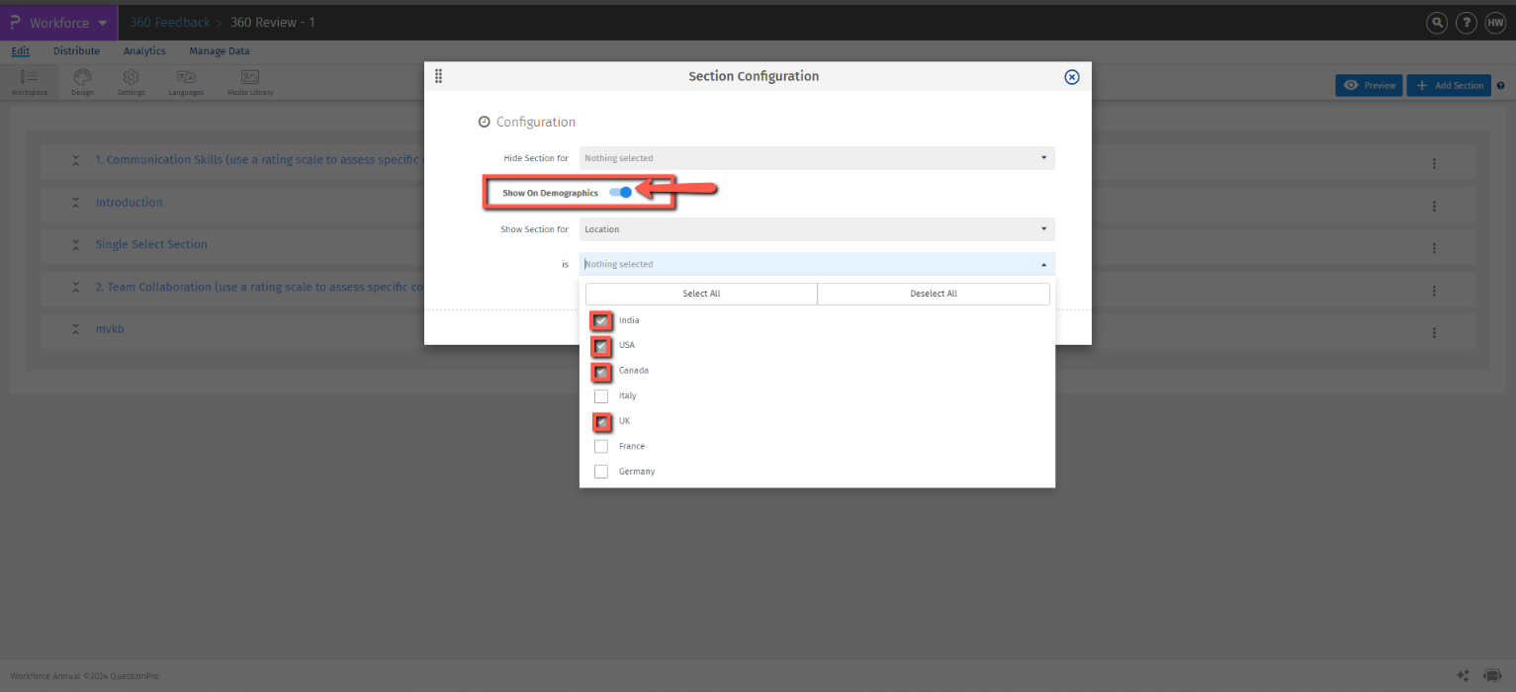Open the Design palette tool
The width and height of the screenshot is (1516, 692).
pyautogui.click(x=82, y=83)
